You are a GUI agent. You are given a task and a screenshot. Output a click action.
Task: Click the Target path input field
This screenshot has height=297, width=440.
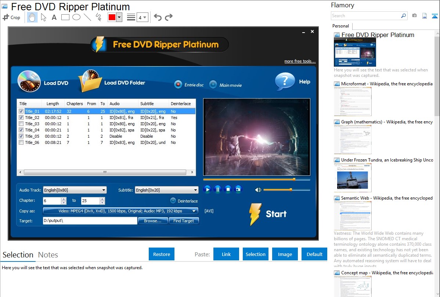coord(90,220)
